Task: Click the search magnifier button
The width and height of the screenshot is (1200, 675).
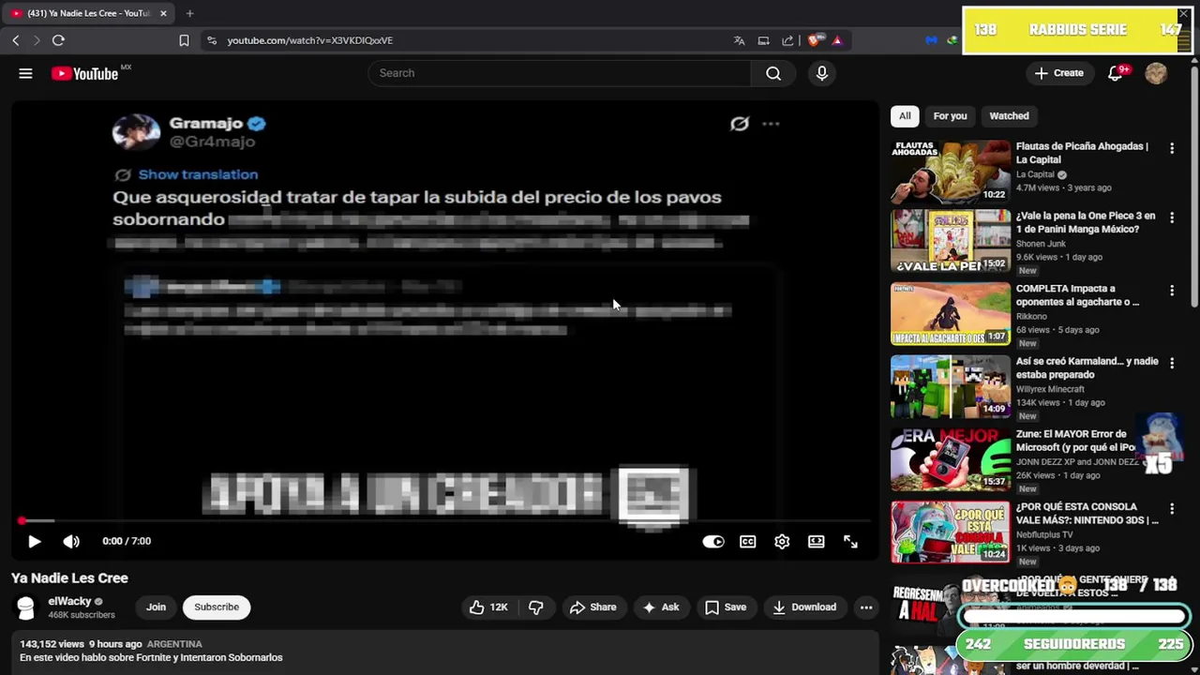Action: [773, 73]
